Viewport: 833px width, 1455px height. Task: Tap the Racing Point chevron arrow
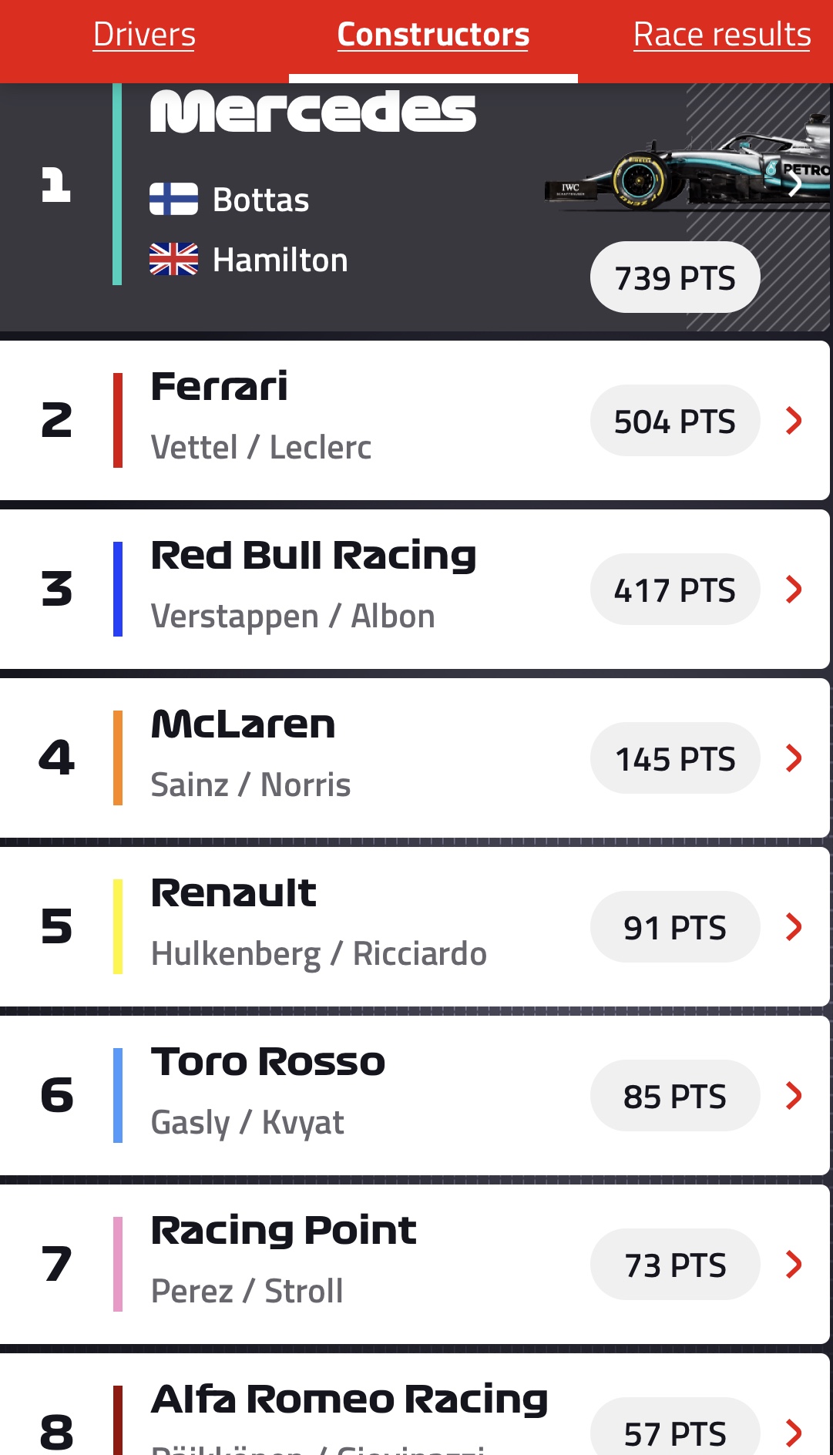794,1265
